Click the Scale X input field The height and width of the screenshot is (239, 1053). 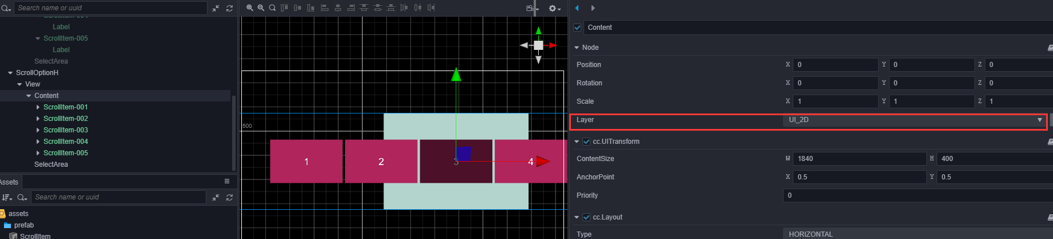[836, 101]
